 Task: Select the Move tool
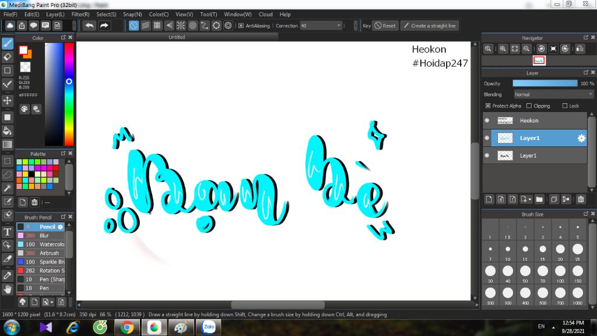coord(7,100)
